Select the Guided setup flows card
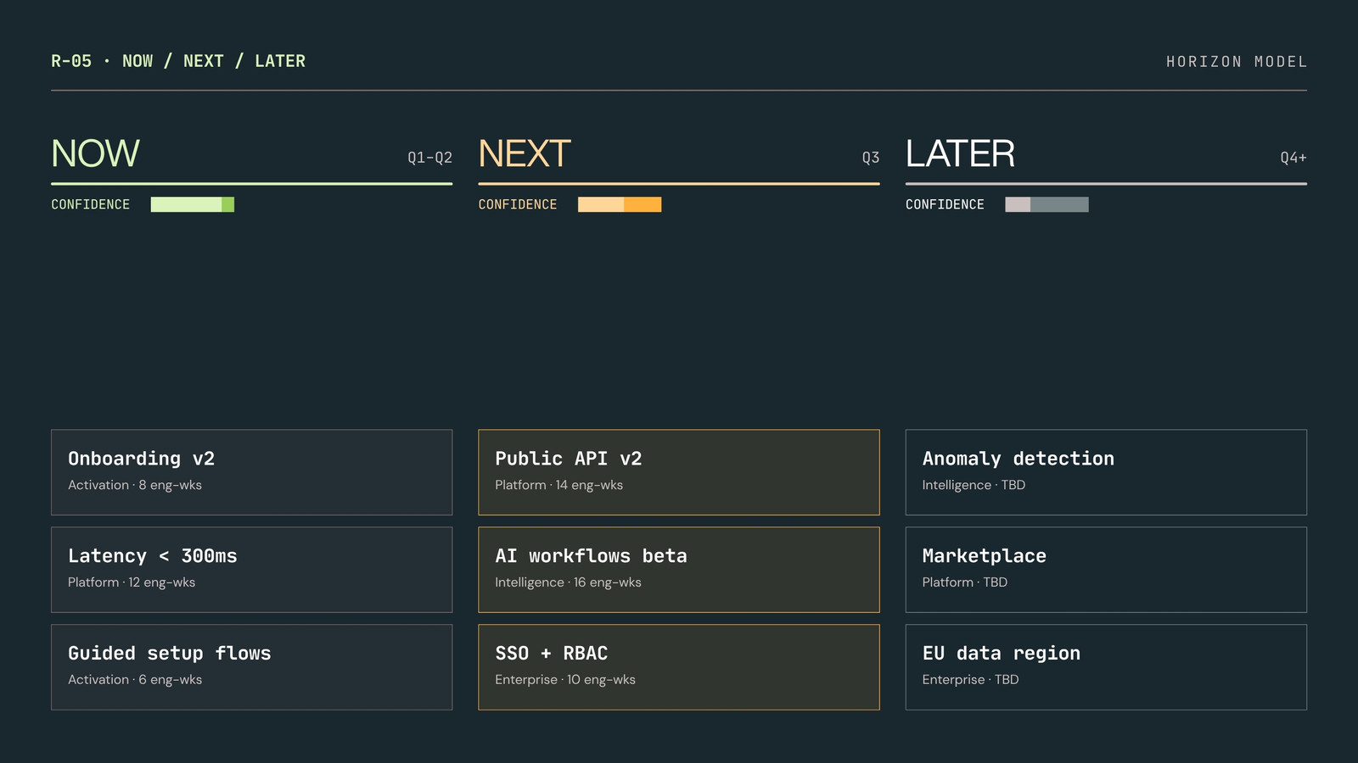 [251, 667]
